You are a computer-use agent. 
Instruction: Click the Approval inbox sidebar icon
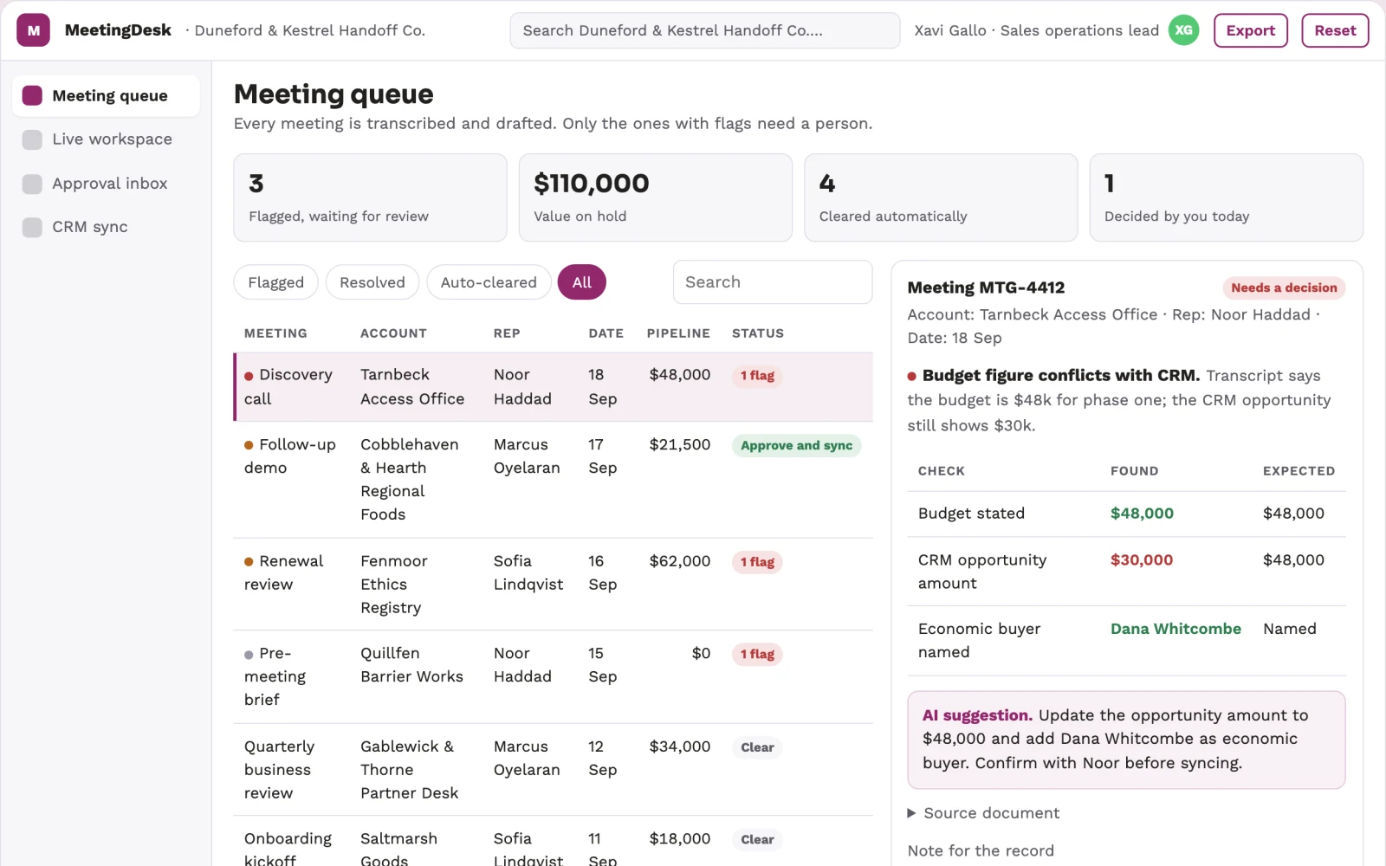click(x=32, y=184)
